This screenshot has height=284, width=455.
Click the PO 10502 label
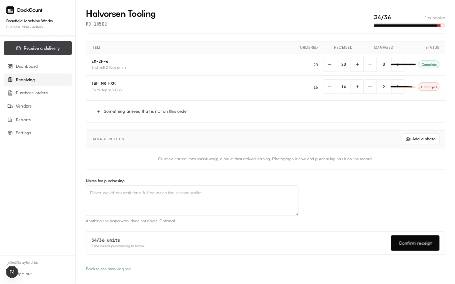point(96,24)
